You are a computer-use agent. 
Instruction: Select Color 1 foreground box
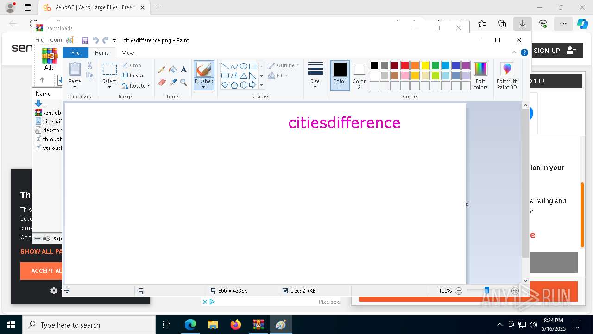pyautogui.click(x=340, y=76)
